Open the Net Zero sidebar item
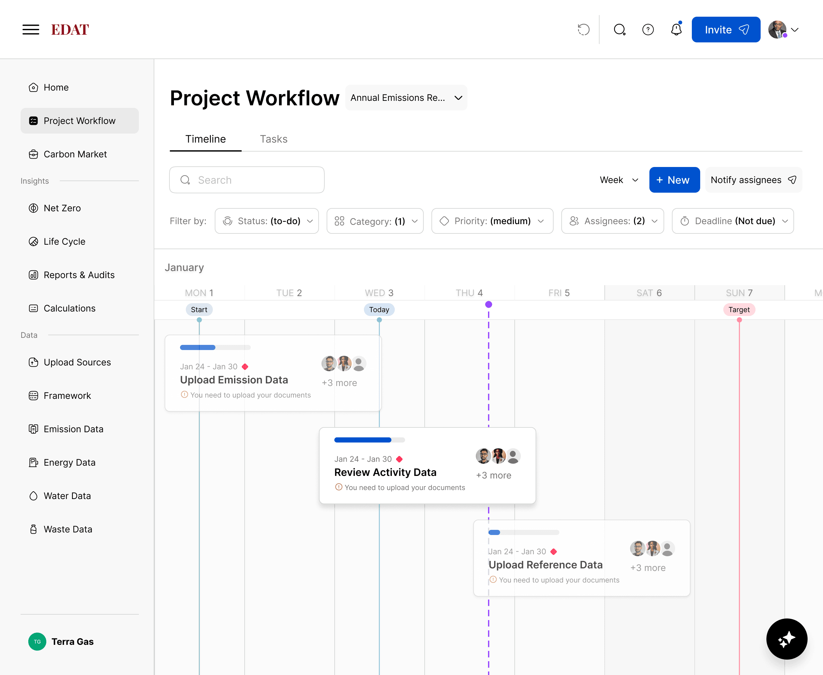This screenshot has width=823, height=675. click(62, 208)
